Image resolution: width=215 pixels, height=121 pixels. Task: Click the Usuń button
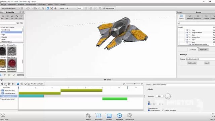(207, 63)
